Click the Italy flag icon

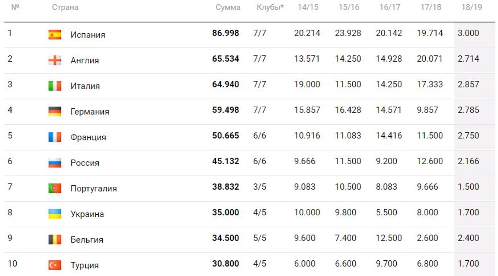pos(55,86)
